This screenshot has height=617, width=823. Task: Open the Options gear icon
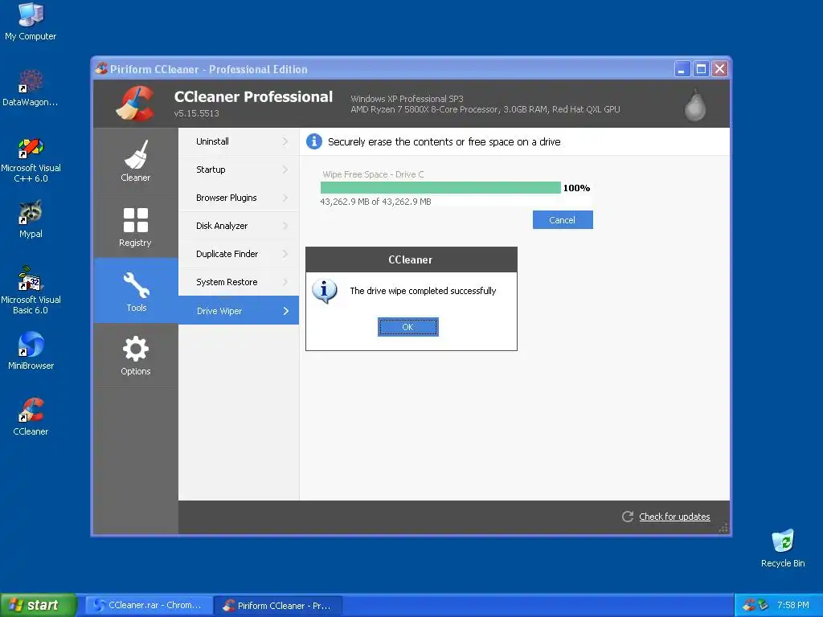(135, 349)
